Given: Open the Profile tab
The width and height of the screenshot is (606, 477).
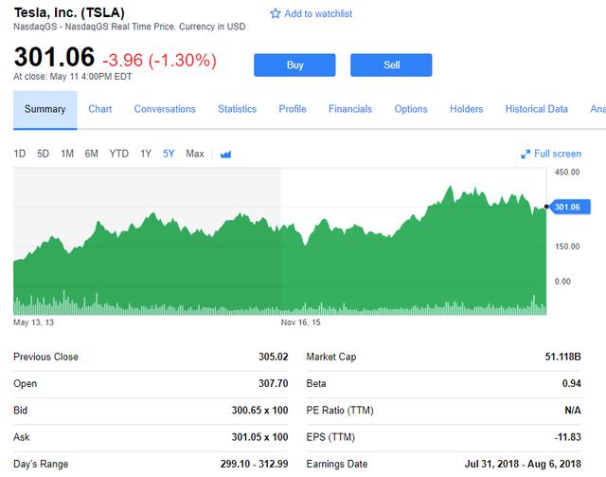Looking at the screenshot, I should 293,109.
